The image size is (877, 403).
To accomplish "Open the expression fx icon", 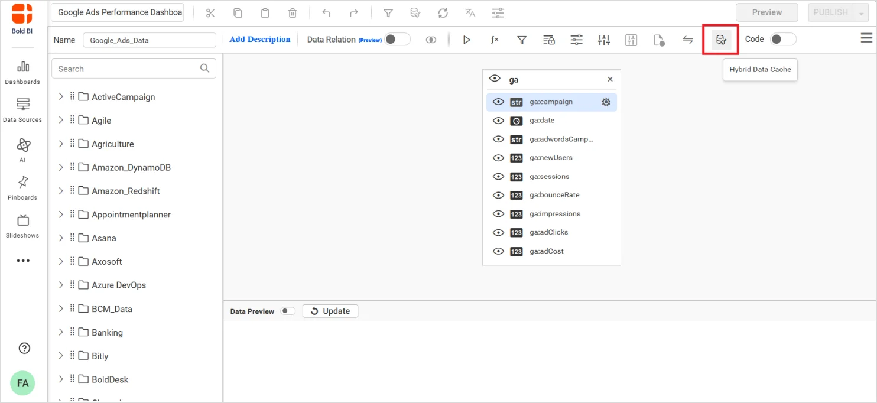I will coord(495,40).
